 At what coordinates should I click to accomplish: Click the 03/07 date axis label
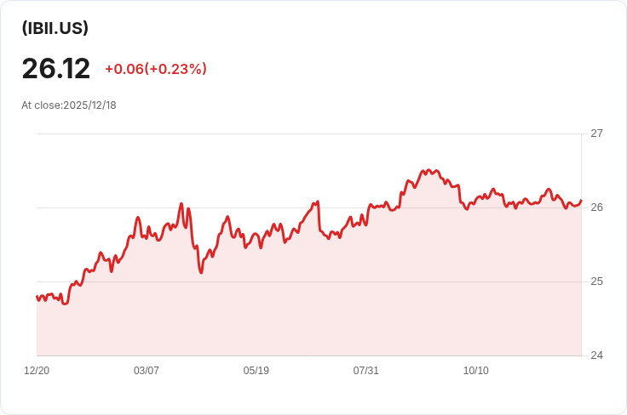(147, 371)
